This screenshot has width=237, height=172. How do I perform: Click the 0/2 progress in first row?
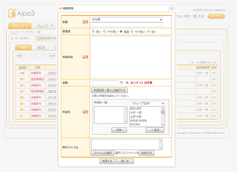pos(214,73)
